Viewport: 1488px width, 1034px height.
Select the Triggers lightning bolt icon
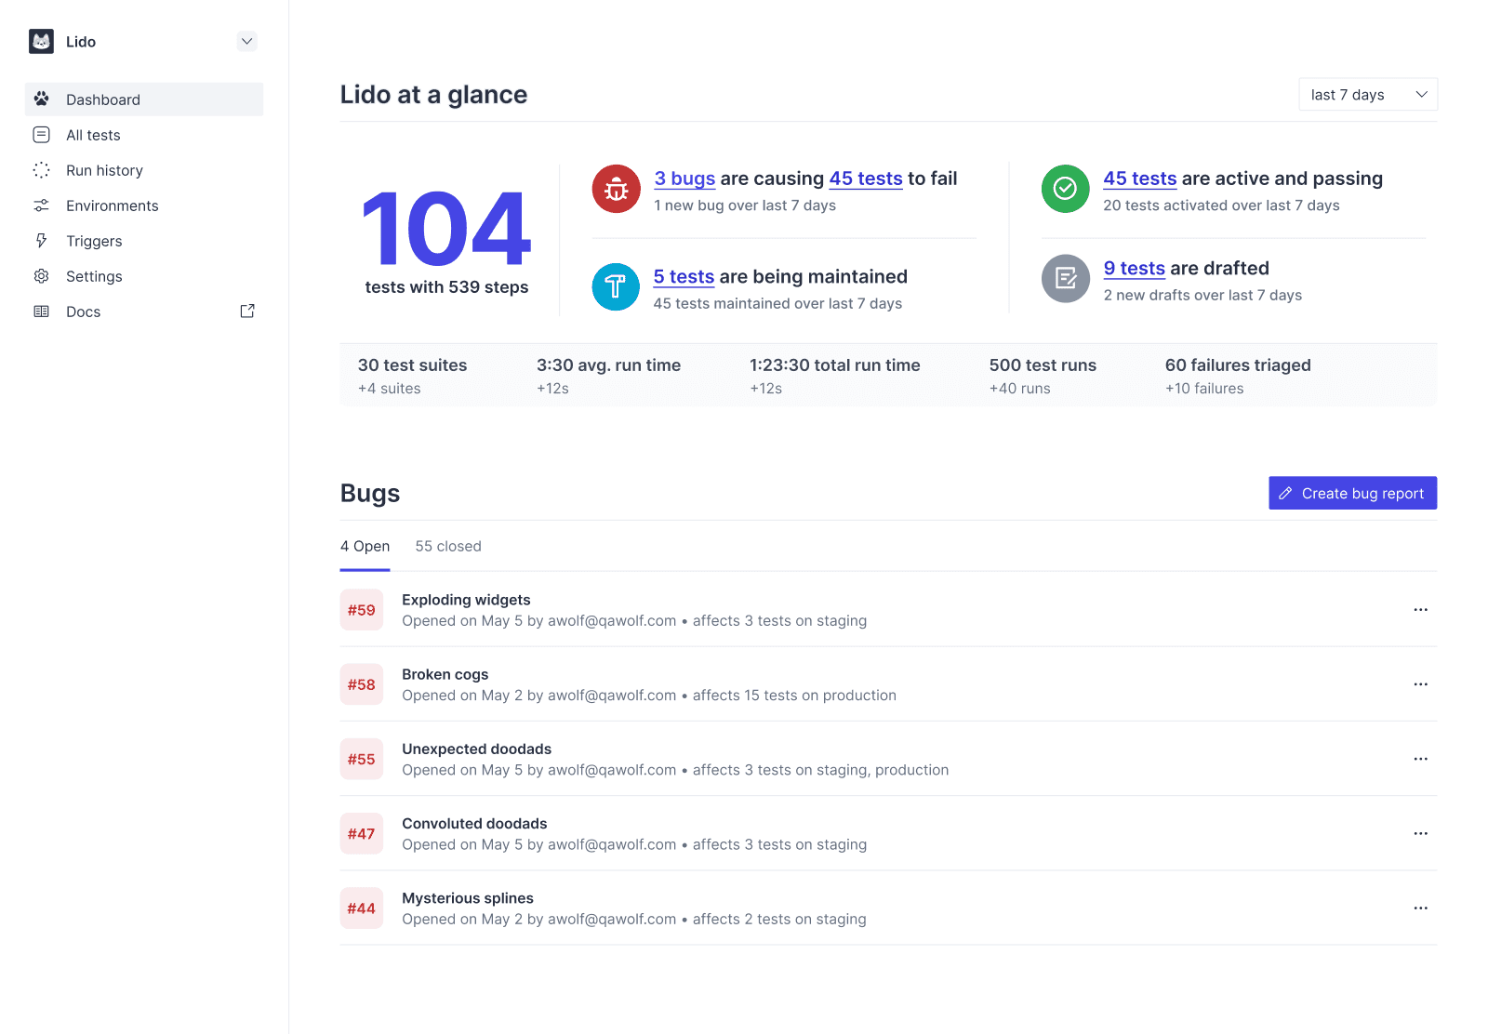[41, 240]
